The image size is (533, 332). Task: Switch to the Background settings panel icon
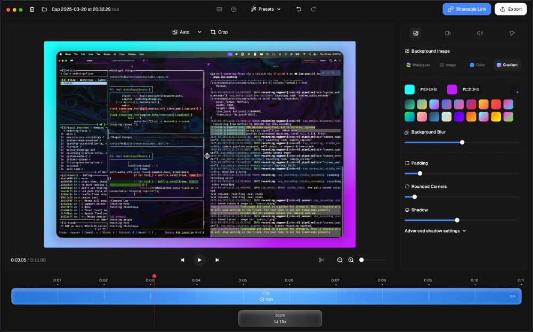point(416,33)
